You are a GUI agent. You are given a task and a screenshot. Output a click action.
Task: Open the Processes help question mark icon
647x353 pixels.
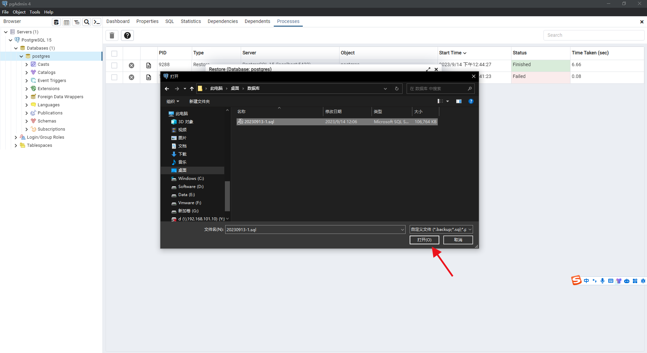pyautogui.click(x=127, y=35)
